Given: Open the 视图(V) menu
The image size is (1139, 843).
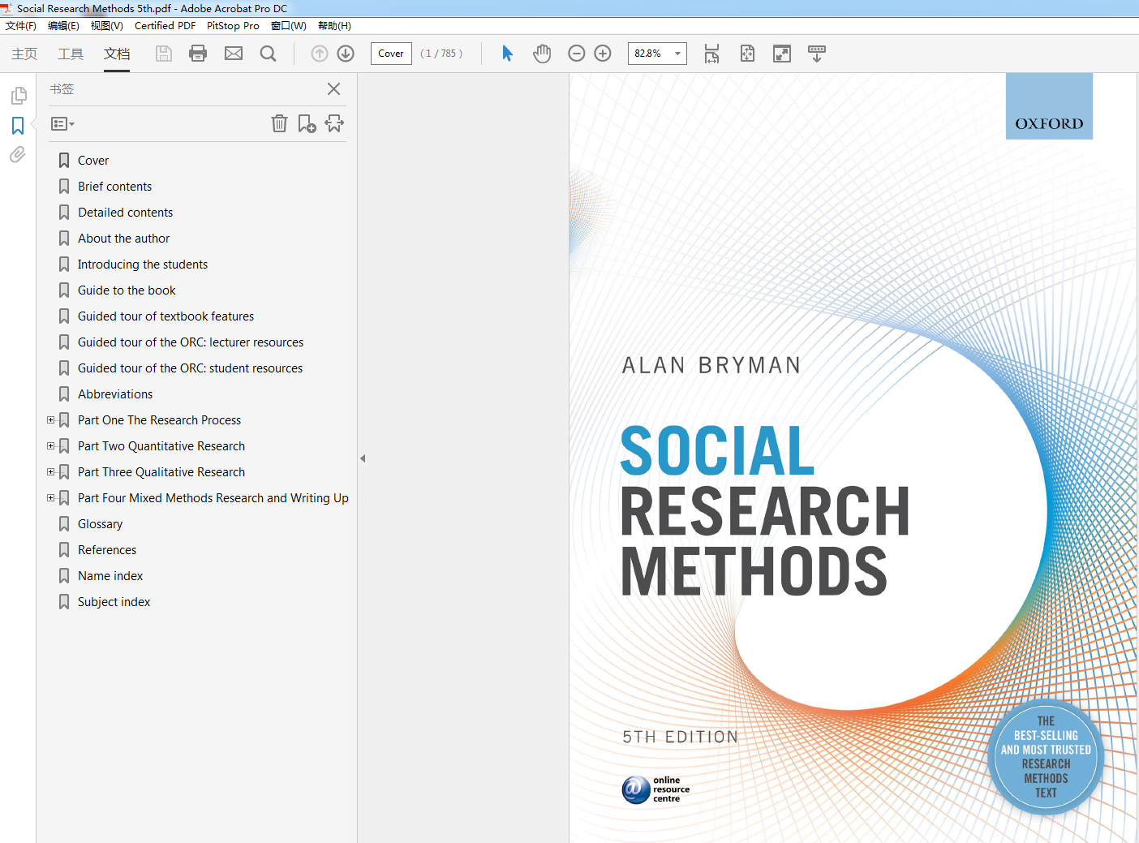Looking at the screenshot, I should coord(106,26).
